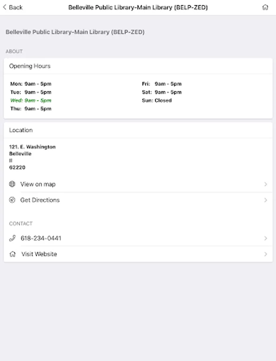The image size is (276, 361).
Task: Tap the Location section header
Action: click(x=21, y=130)
